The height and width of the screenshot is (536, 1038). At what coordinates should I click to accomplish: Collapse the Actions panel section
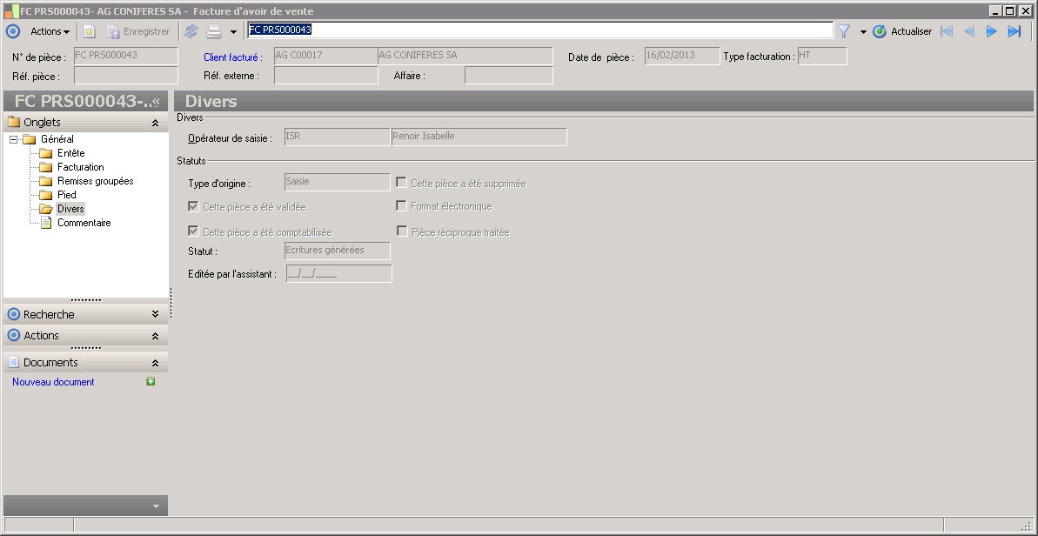pos(155,336)
